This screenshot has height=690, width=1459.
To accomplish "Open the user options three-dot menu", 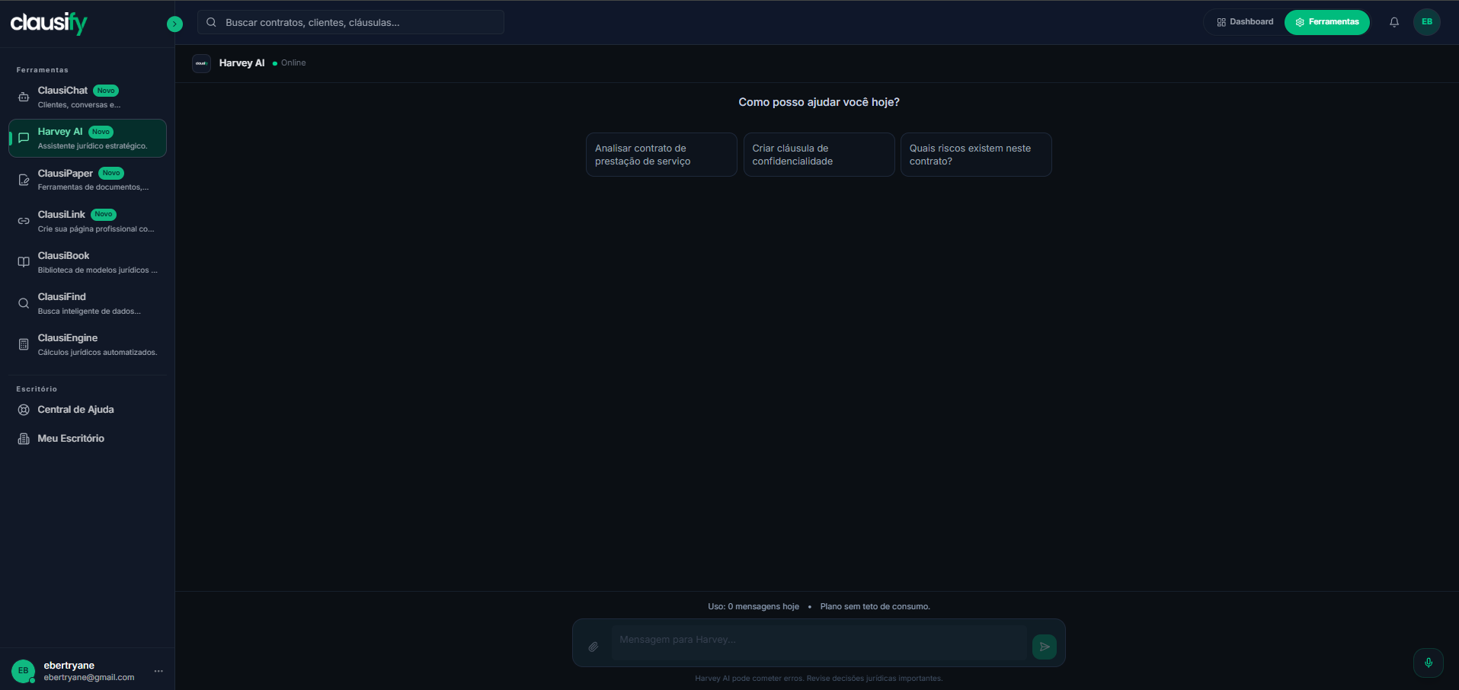I will [158, 671].
